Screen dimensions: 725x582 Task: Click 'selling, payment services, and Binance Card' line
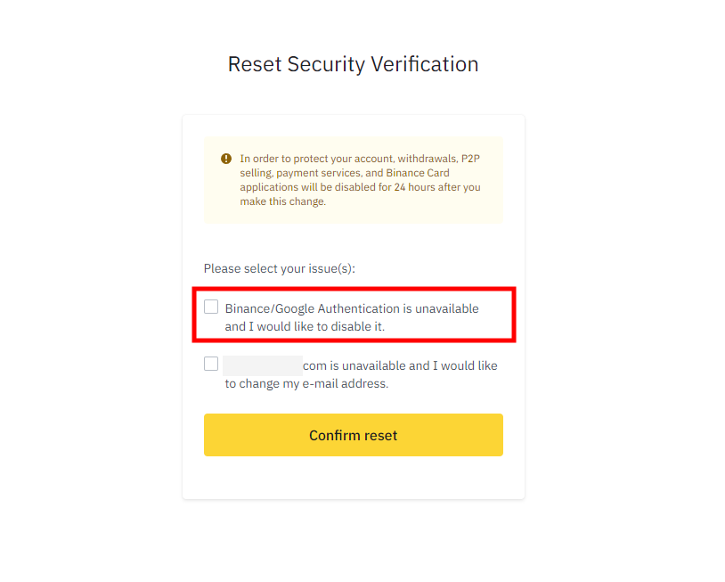(x=344, y=173)
